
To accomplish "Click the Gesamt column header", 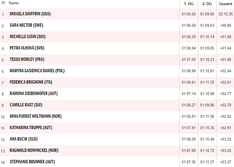I will [x=225, y=4].
